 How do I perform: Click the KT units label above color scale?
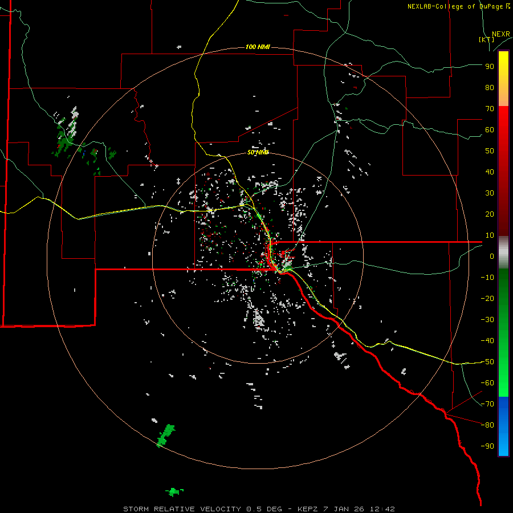pos(487,39)
